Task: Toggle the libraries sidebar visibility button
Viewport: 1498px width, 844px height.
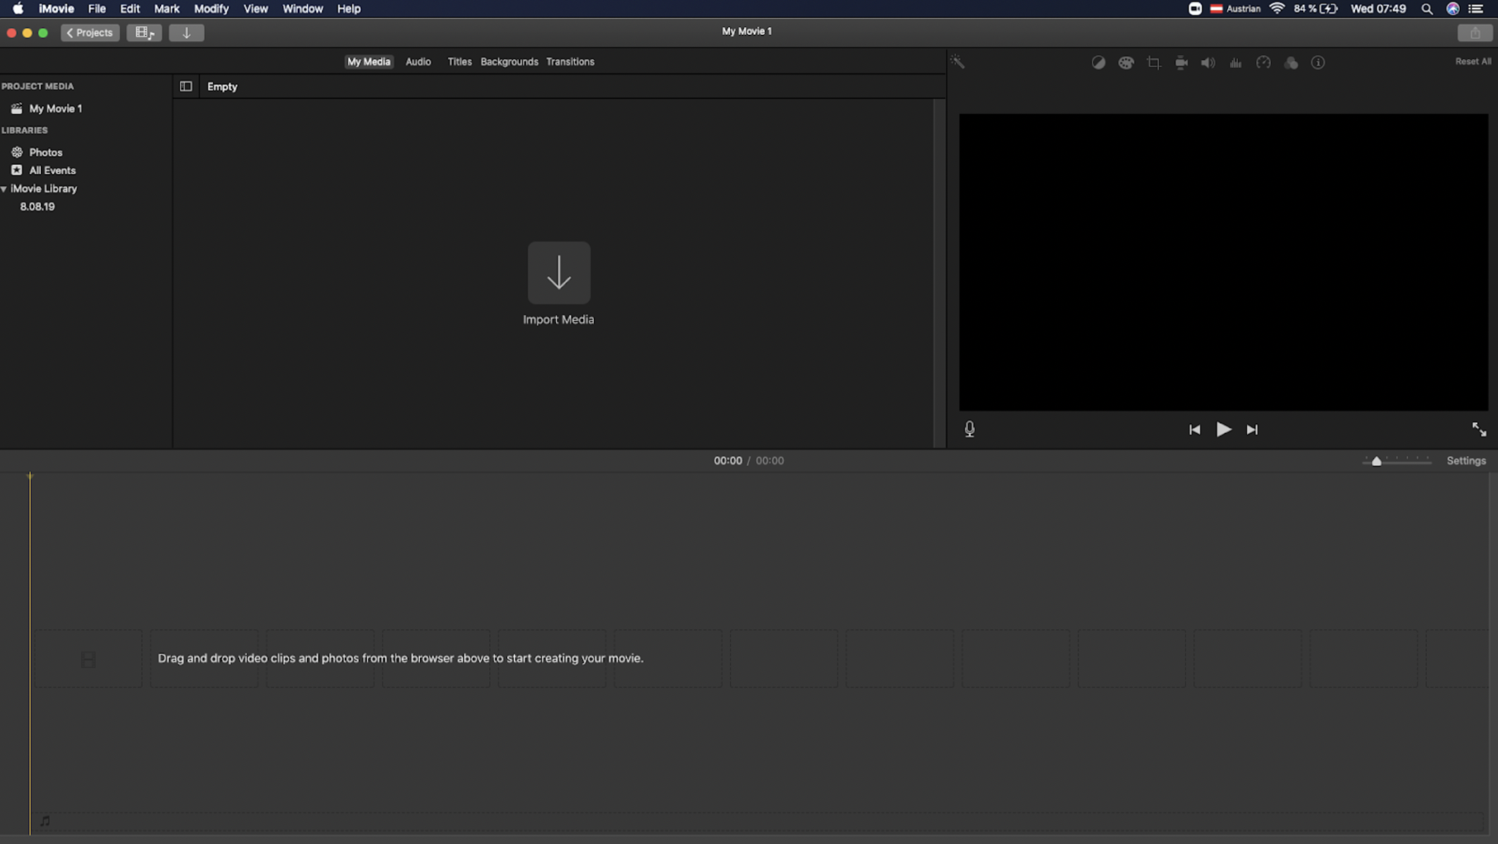Action: (186, 86)
